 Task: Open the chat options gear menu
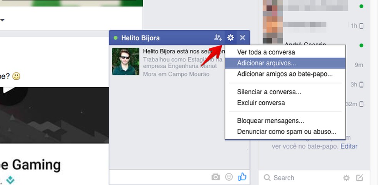[230, 38]
